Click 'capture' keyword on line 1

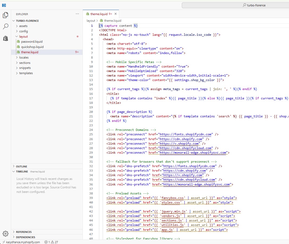pyautogui.click(x=111, y=26)
